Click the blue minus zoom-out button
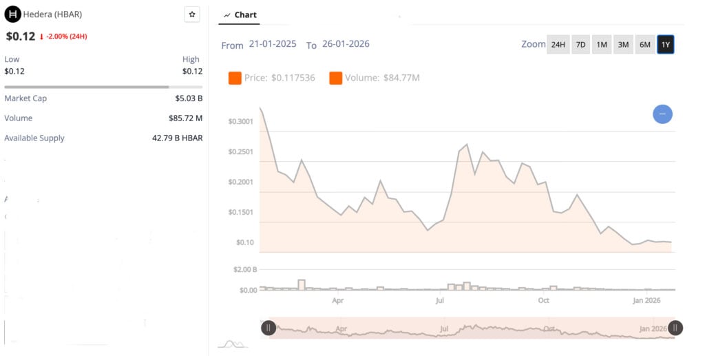 coord(662,114)
